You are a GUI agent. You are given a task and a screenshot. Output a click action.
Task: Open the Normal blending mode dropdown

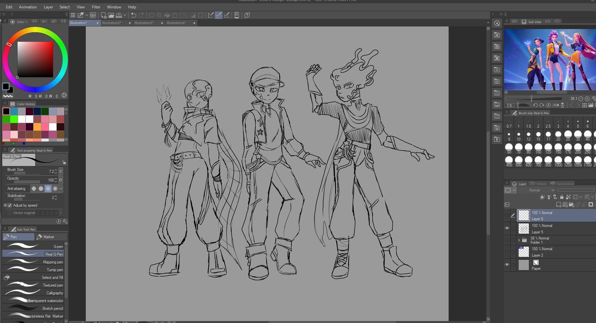[553, 191]
